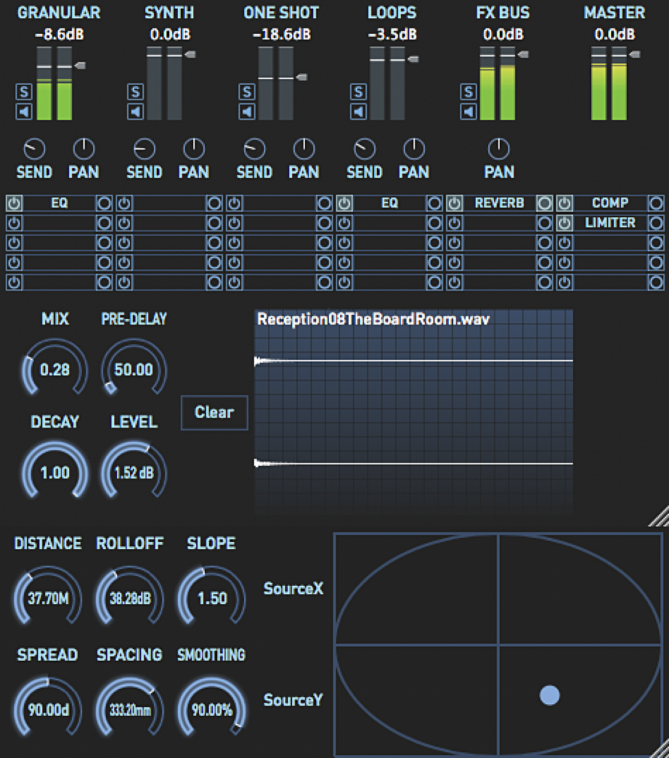The height and width of the screenshot is (758, 669).
Task: Solo the SYNTH channel
Action: (135, 92)
